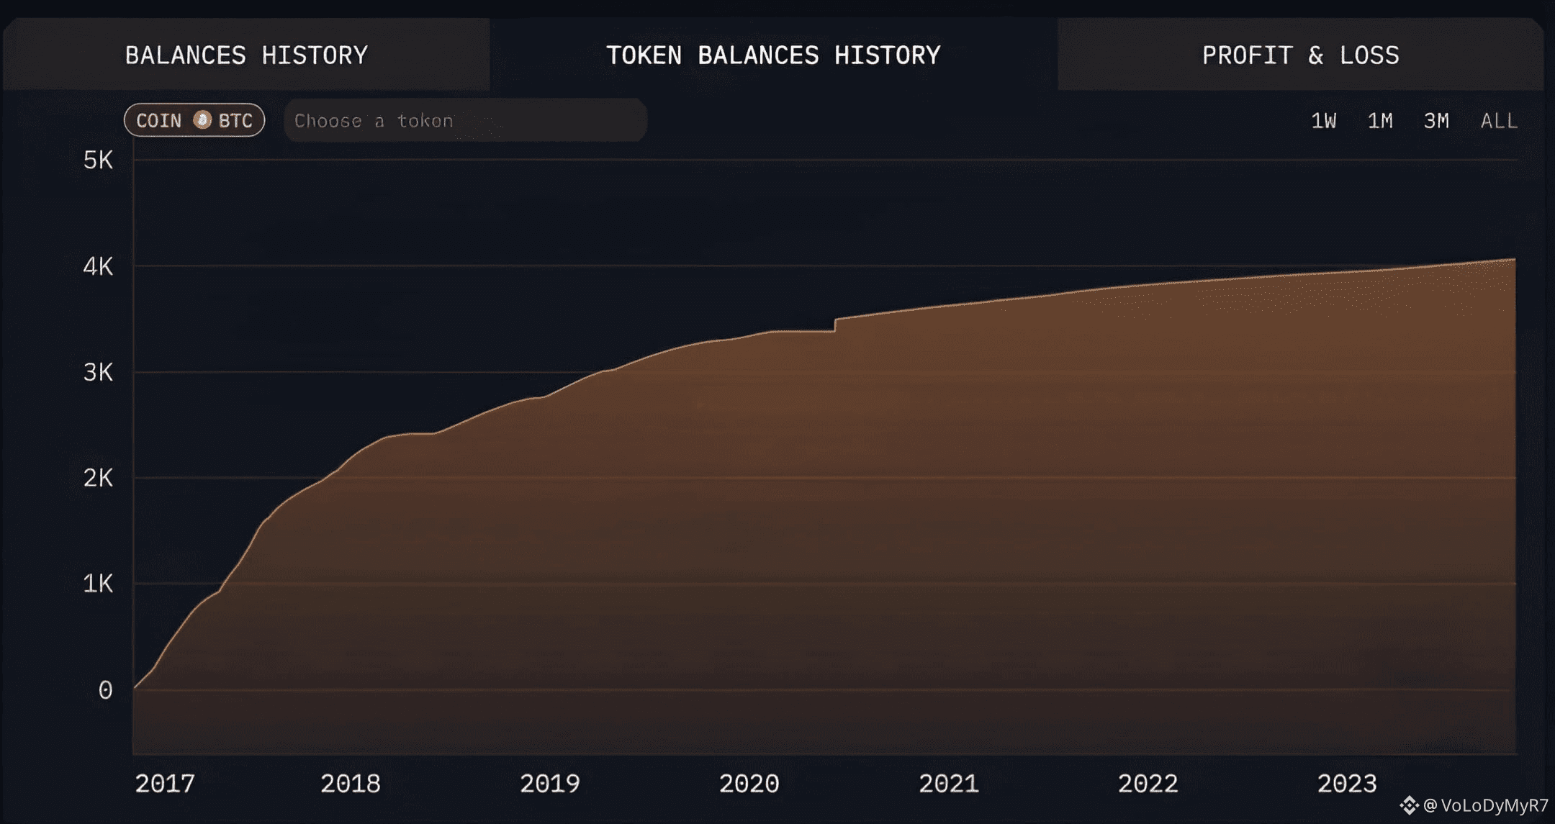Click the Choose a token field
This screenshot has height=824, width=1555.
(465, 120)
